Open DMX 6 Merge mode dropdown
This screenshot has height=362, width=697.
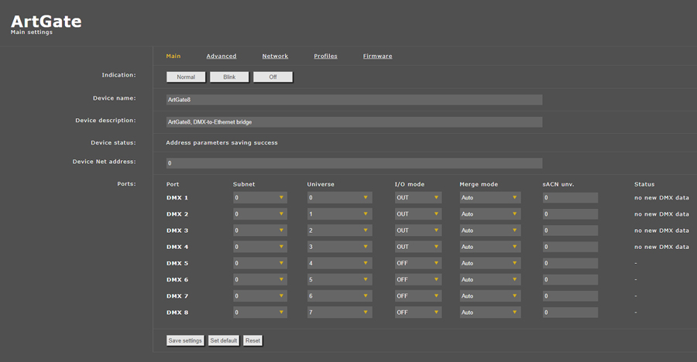[x=490, y=280]
